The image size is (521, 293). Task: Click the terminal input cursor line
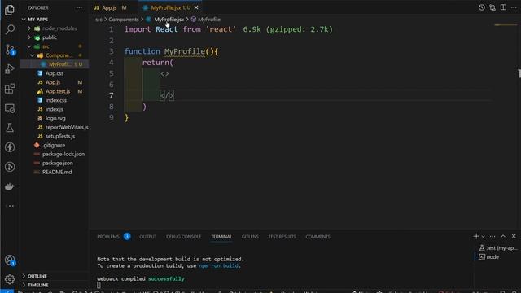[99, 285]
